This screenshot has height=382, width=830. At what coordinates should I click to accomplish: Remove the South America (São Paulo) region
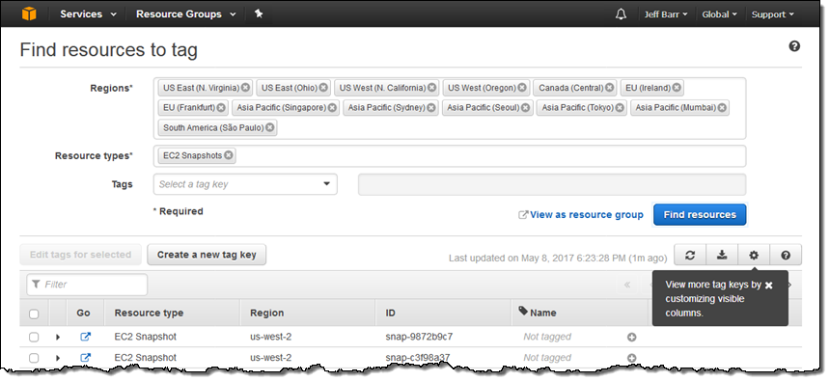[269, 127]
